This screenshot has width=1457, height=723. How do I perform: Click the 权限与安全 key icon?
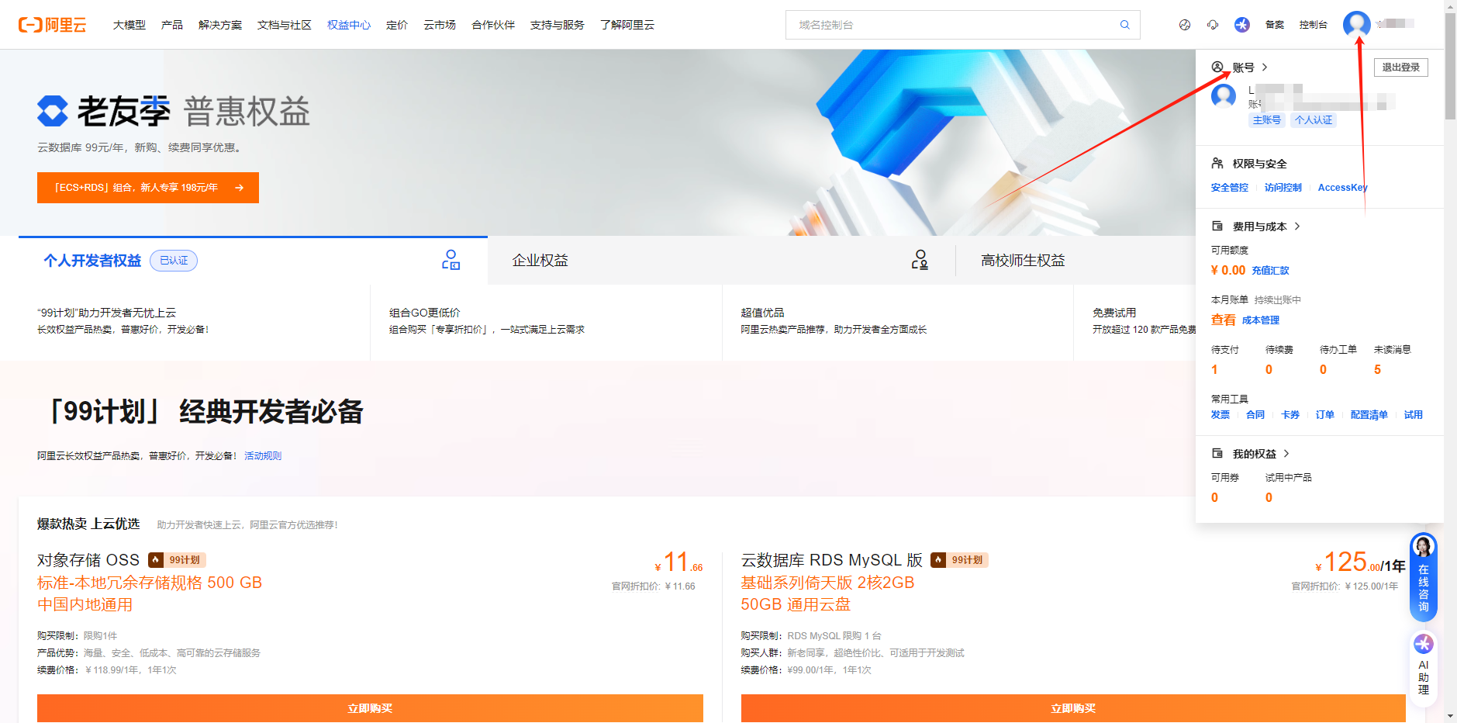(x=1217, y=163)
